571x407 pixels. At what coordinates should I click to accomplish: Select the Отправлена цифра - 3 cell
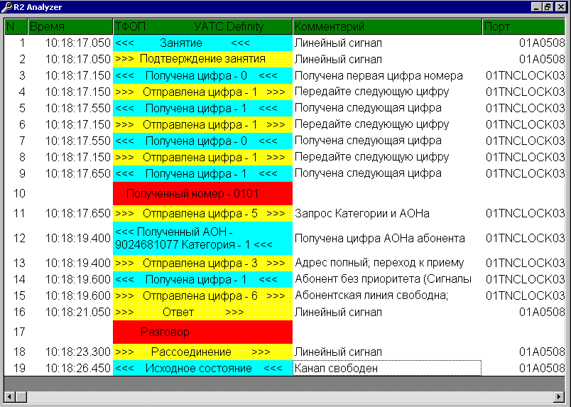(203, 263)
